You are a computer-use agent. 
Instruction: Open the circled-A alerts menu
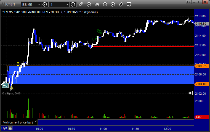[113, 4]
